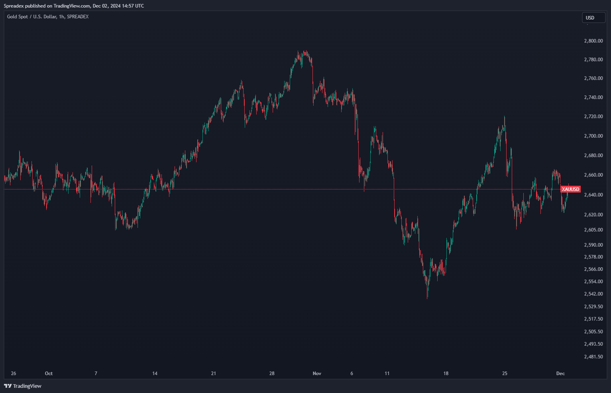This screenshot has height=393, width=611.
Task: Click the 2,481.50 price axis label
Action: point(593,357)
